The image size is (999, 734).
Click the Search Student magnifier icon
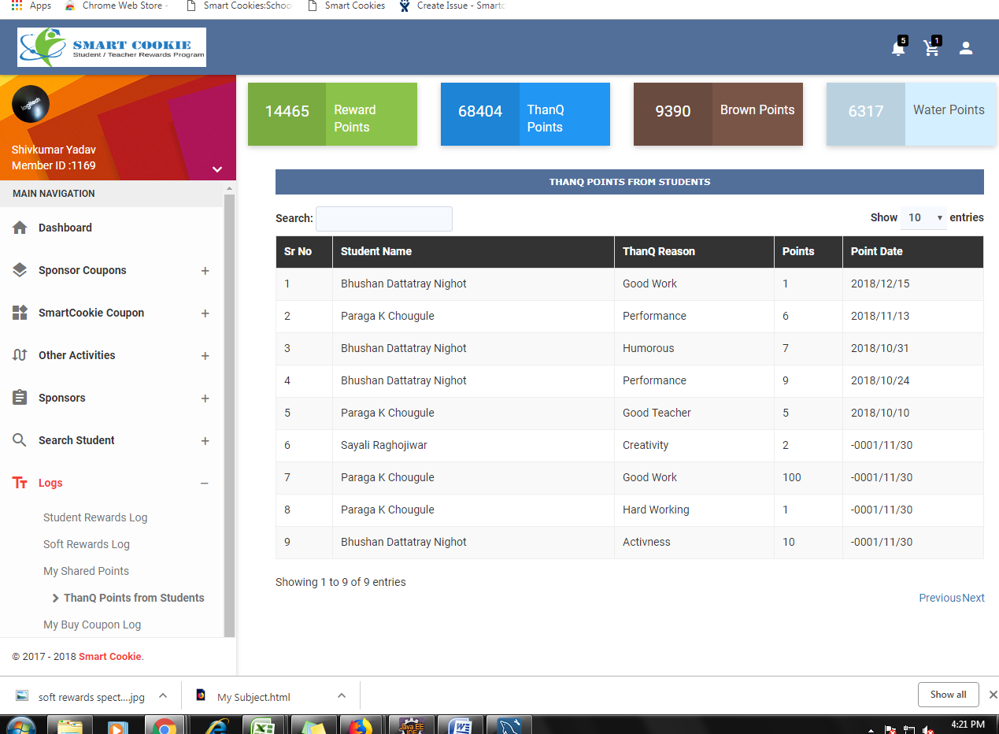click(x=20, y=440)
